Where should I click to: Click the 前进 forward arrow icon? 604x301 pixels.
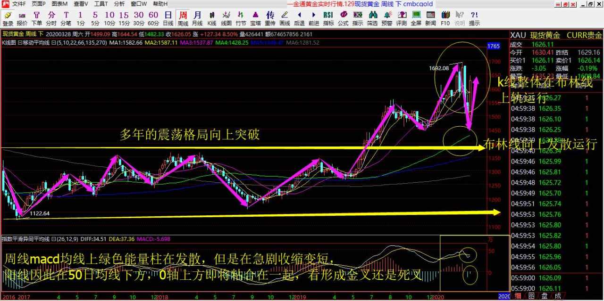coord(314,18)
